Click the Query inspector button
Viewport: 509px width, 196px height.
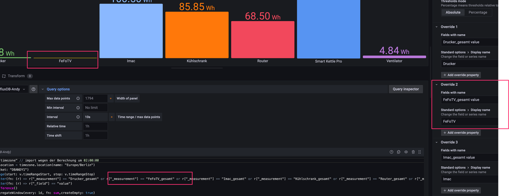point(406,89)
